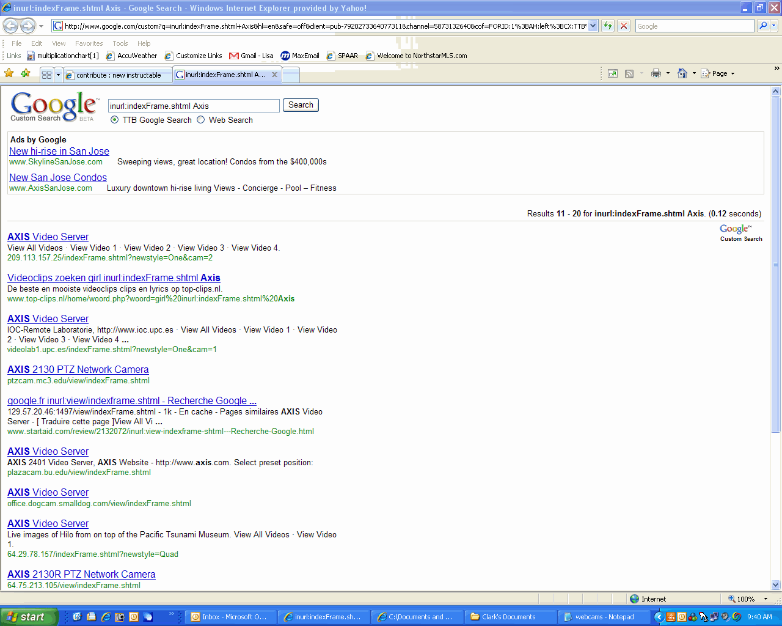Open the Favorites Center star icon
This screenshot has height=626, width=782.
coord(9,73)
